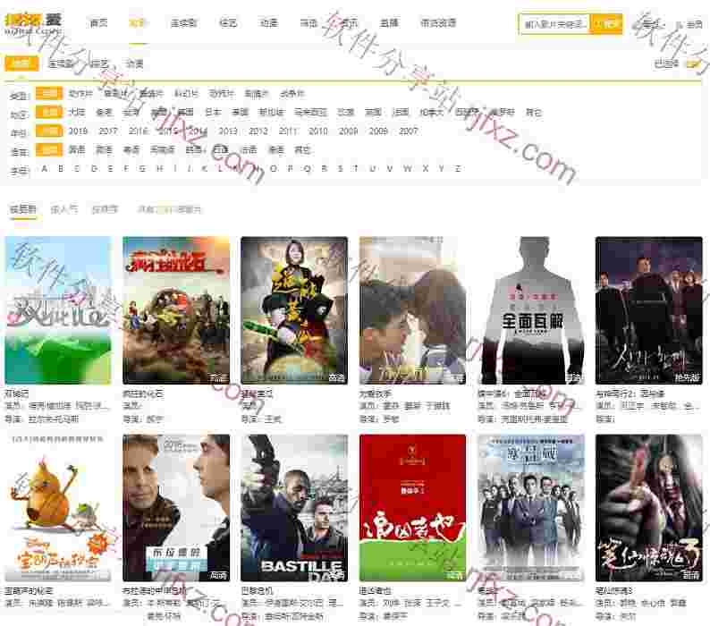Filter type by 剧情片

coord(257,94)
